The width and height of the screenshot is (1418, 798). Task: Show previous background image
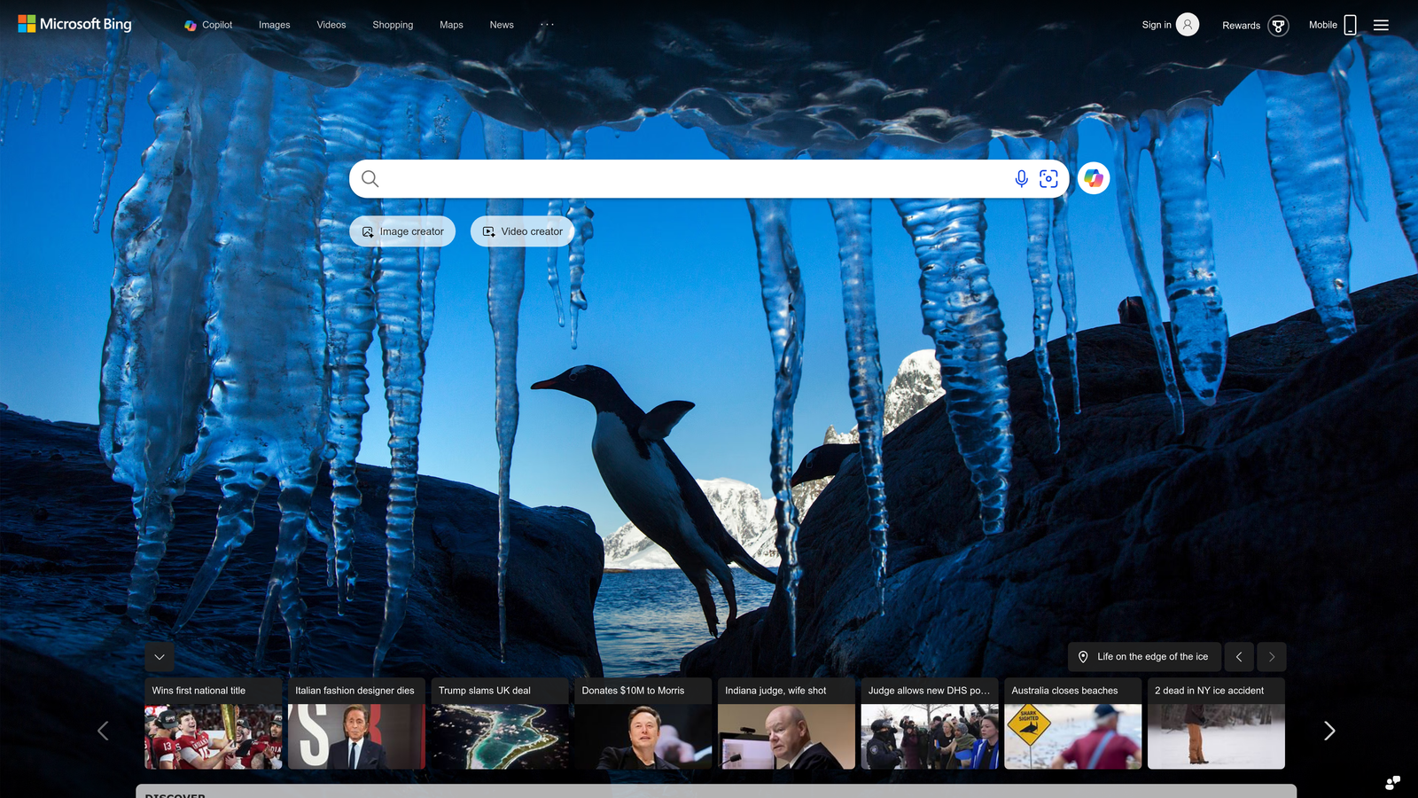tap(1239, 657)
